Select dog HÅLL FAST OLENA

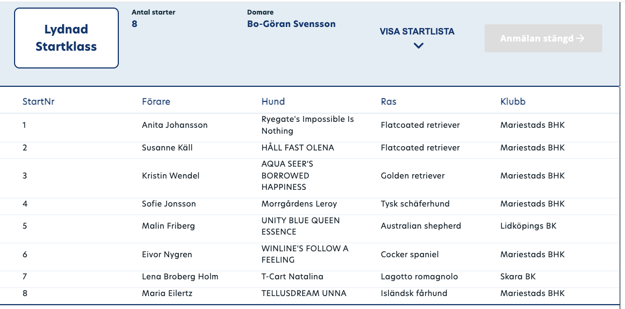[298, 148]
